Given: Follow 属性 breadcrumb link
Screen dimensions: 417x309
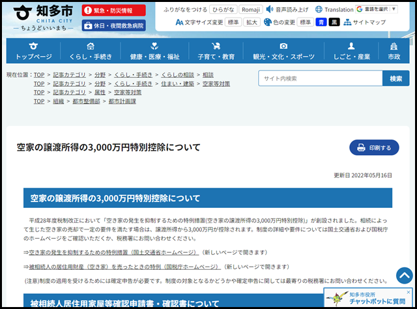Looking at the screenshot, I should [x=100, y=93].
